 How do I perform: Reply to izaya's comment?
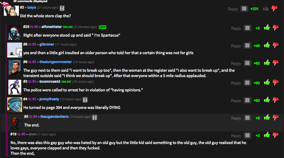point(233,9)
